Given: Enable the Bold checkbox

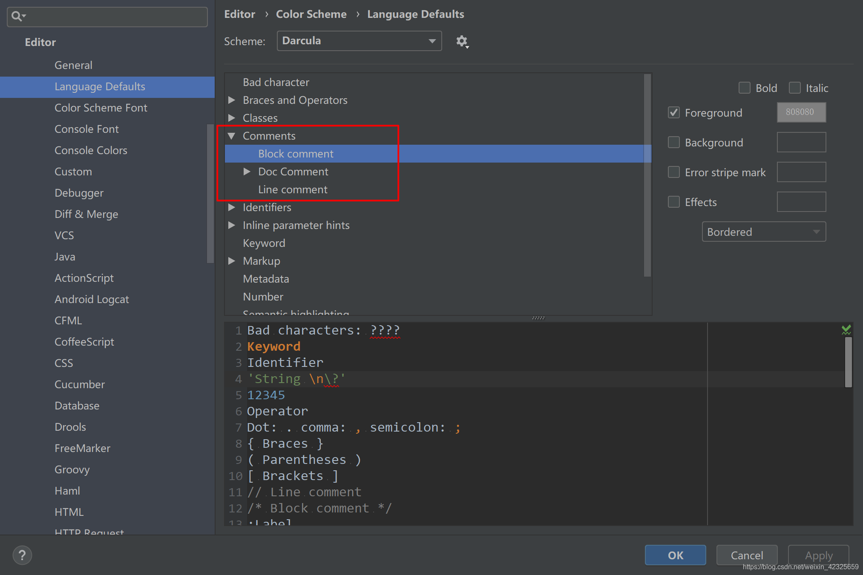Looking at the screenshot, I should click(744, 88).
